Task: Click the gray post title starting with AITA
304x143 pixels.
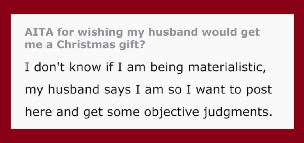Action: [x=142, y=38]
